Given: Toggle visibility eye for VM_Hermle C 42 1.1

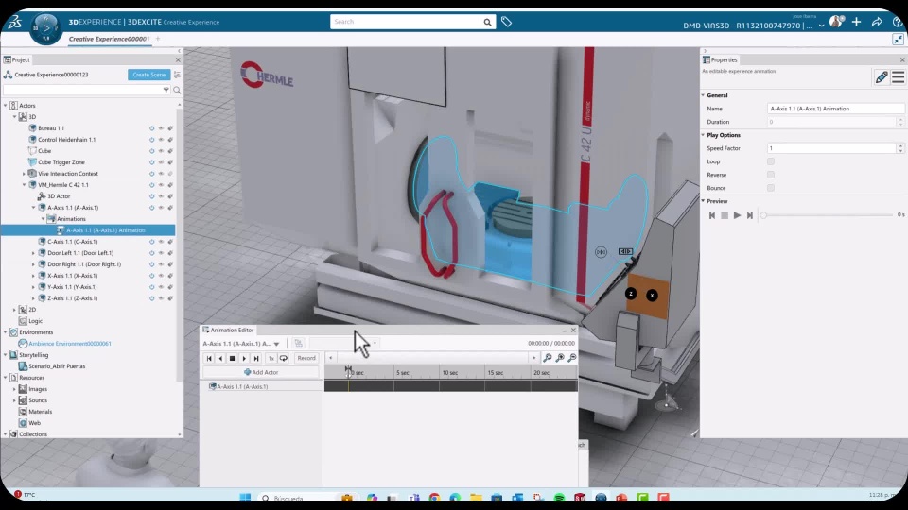Looking at the screenshot, I should coord(161,185).
